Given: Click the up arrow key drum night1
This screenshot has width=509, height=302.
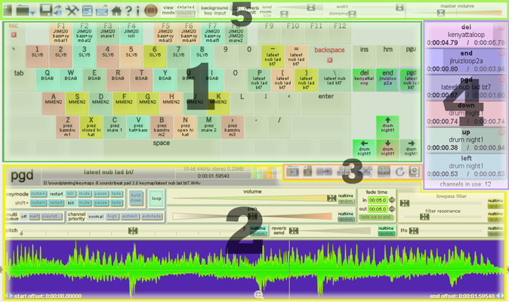Looking at the screenshot, I should coord(387,126).
